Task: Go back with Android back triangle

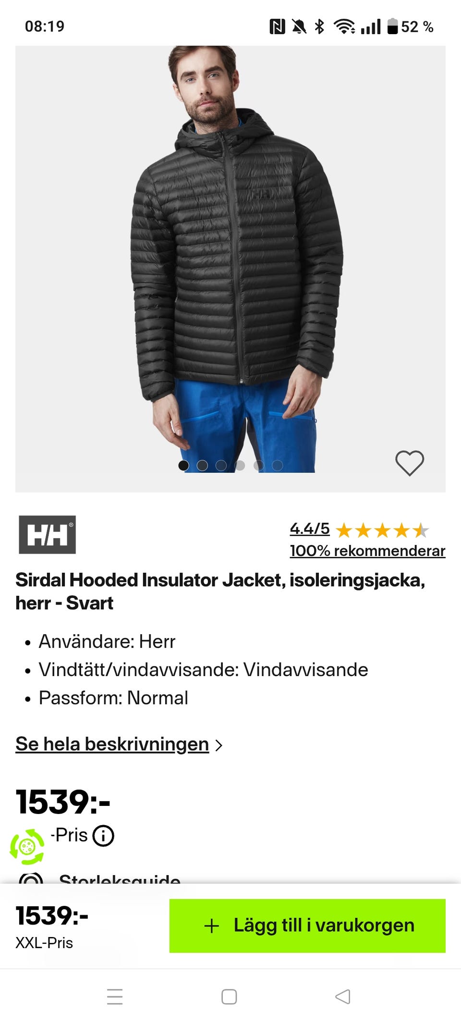Action: coord(343,997)
